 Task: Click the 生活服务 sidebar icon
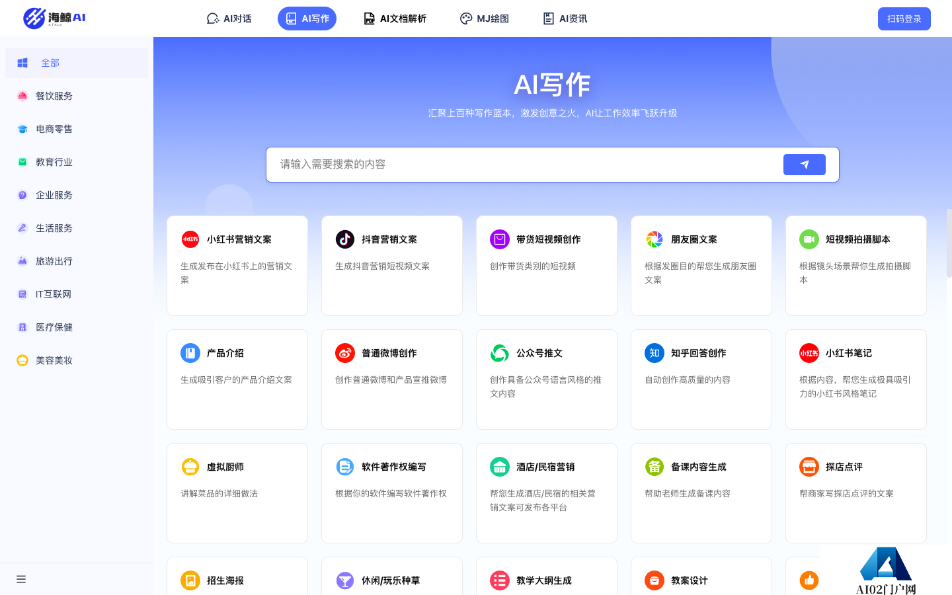point(22,228)
